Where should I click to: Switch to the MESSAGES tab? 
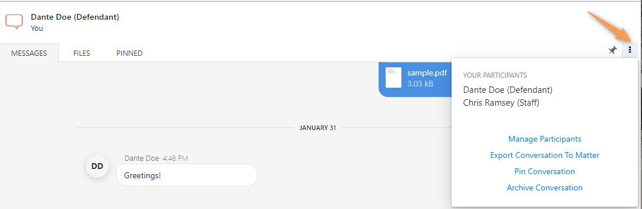(29, 53)
